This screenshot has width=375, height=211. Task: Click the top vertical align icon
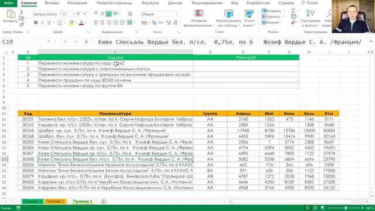tap(96, 13)
